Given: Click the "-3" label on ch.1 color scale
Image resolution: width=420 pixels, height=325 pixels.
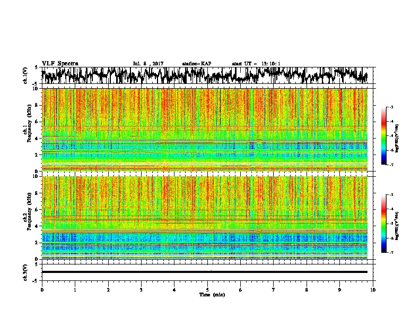Looking at the screenshot, I should (391, 107).
